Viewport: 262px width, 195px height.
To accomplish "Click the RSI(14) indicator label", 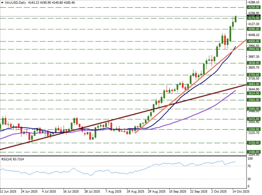I will (x=12, y=159).
